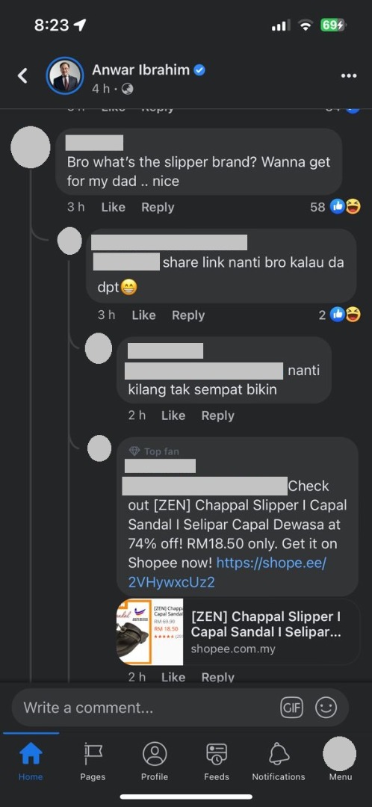Like the 'share link nanti bro' reply
Screen dimensions: 372x807
[143, 315]
